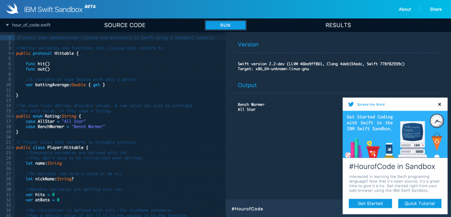Click the Output section heading
Screen dimensions: 451x217
click(x=247, y=85)
